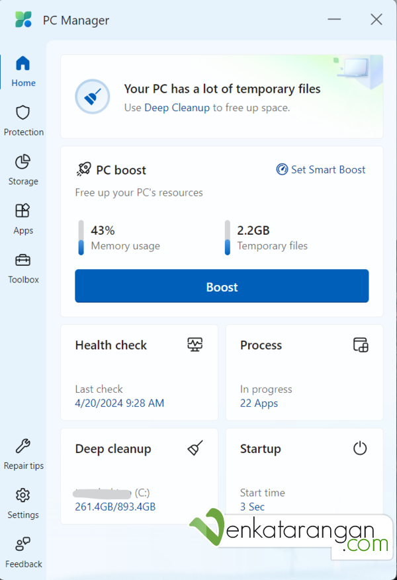Click the Deep cleanup broom icon
The image size is (397, 580).
pyautogui.click(x=195, y=448)
